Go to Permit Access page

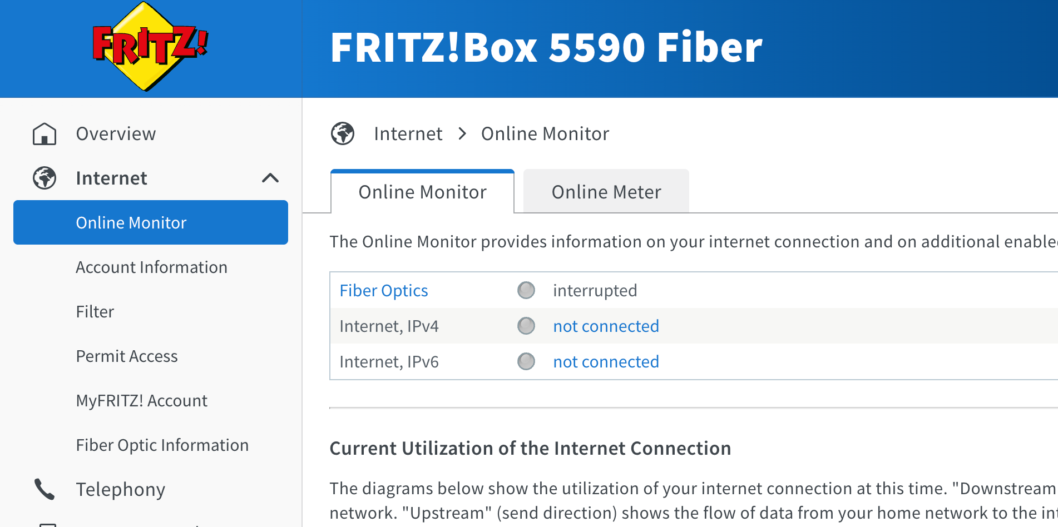[127, 356]
